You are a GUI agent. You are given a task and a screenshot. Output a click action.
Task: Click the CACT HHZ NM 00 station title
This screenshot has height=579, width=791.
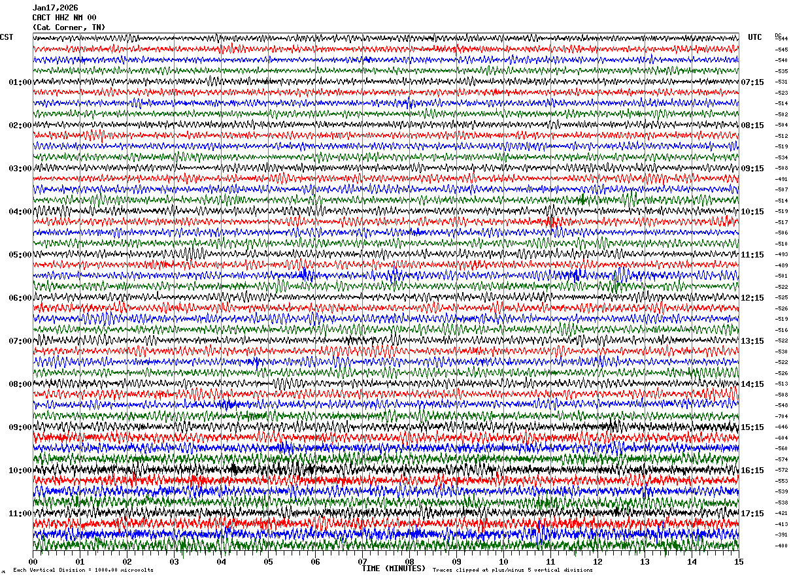(64, 18)
